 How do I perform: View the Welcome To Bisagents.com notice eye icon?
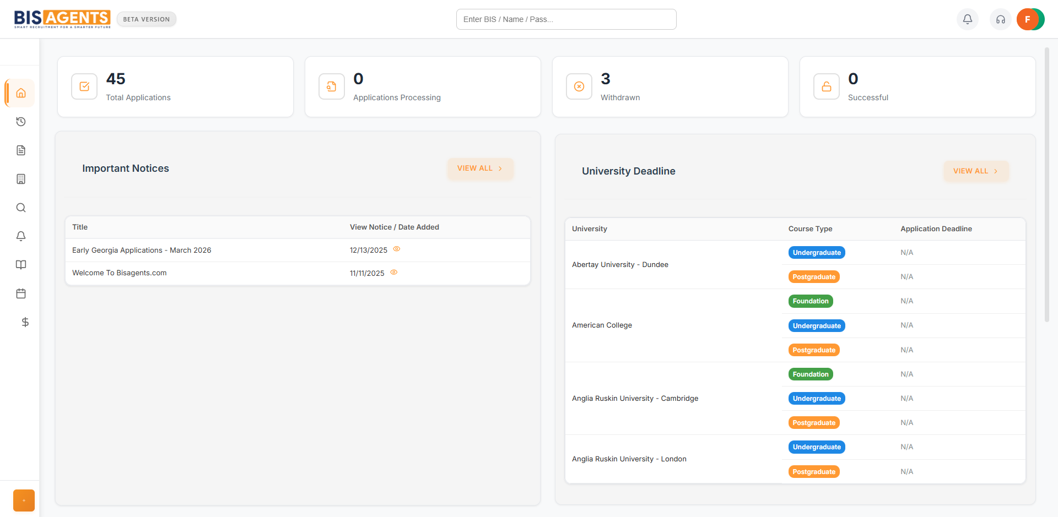tap(393, 272)
